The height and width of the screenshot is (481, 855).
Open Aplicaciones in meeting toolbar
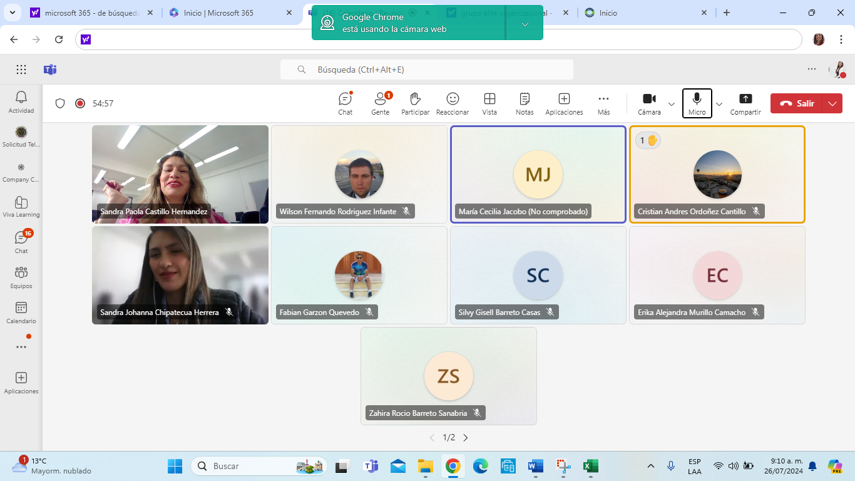[564, 103]
